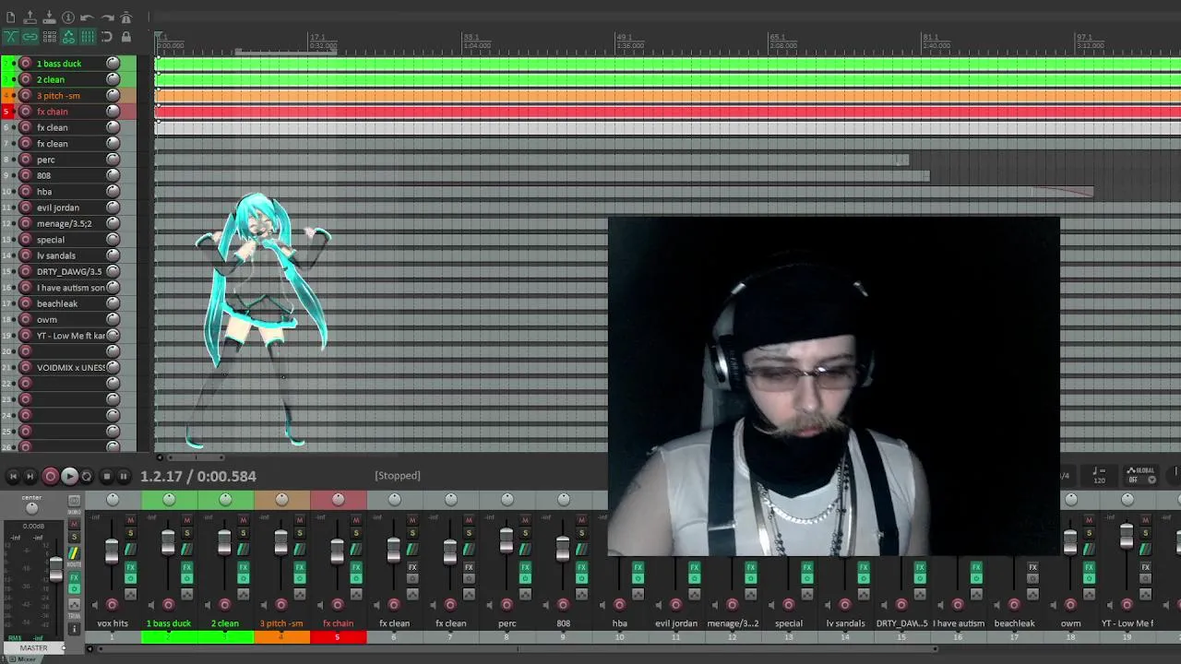Click the New Project toolbar icon
Image resolution: width=1181 pixels, height=664 pixels.
point(10,18)
